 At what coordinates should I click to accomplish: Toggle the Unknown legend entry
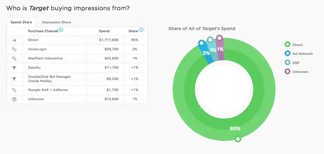point(296,72)
